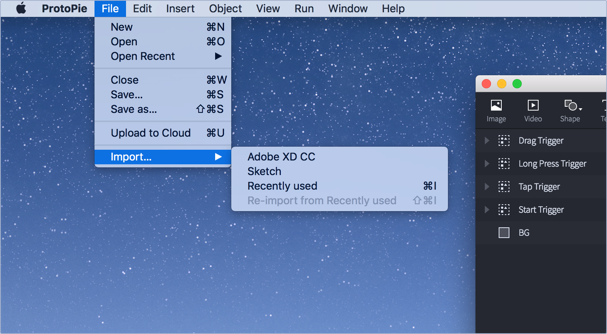Minimize the ProtoPie window with yellow button
The height and width of the screenshot is (334, 607).
tap(502, 84)
